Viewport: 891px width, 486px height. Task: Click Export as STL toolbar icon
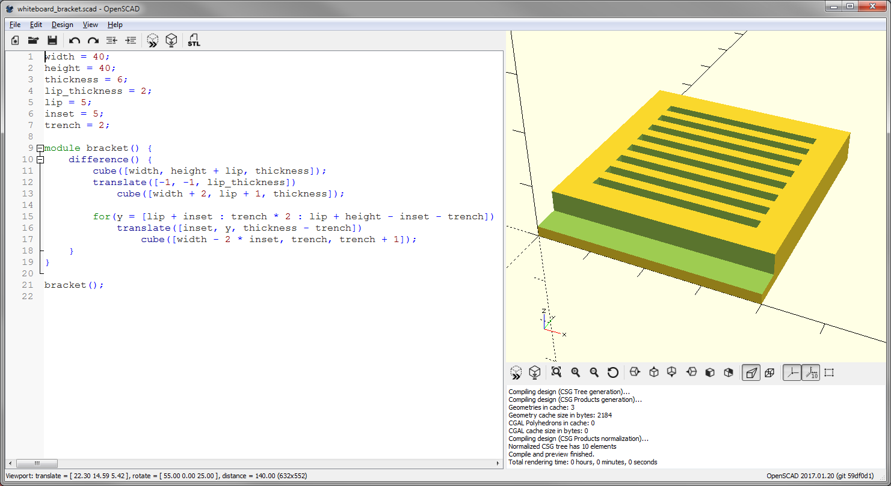[x=194, y=40]
